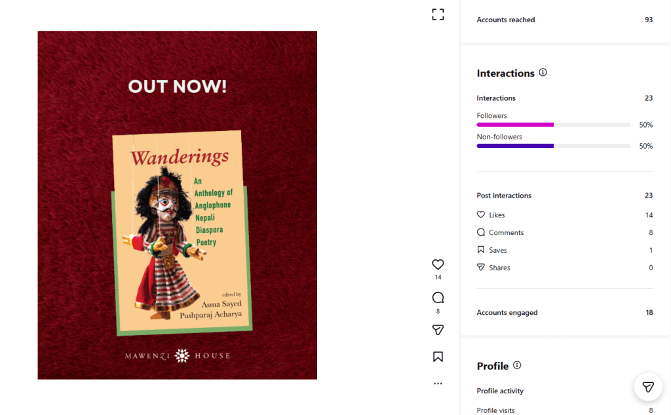This screenshot has width=671, height=415.
Task: Click the Accounts engaged row
Action: pyautogui.click(x=564, y=312)
